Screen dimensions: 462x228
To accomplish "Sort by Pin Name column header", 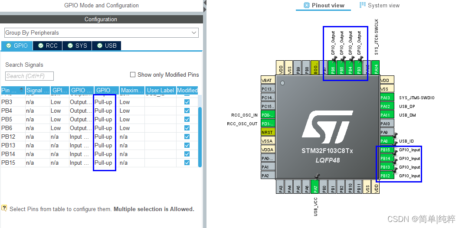I will point(13,90).
